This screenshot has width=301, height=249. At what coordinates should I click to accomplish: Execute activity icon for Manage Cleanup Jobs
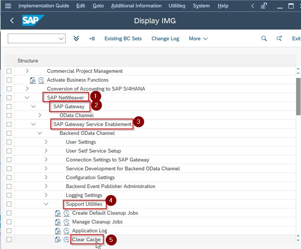[x=66, y=222]
